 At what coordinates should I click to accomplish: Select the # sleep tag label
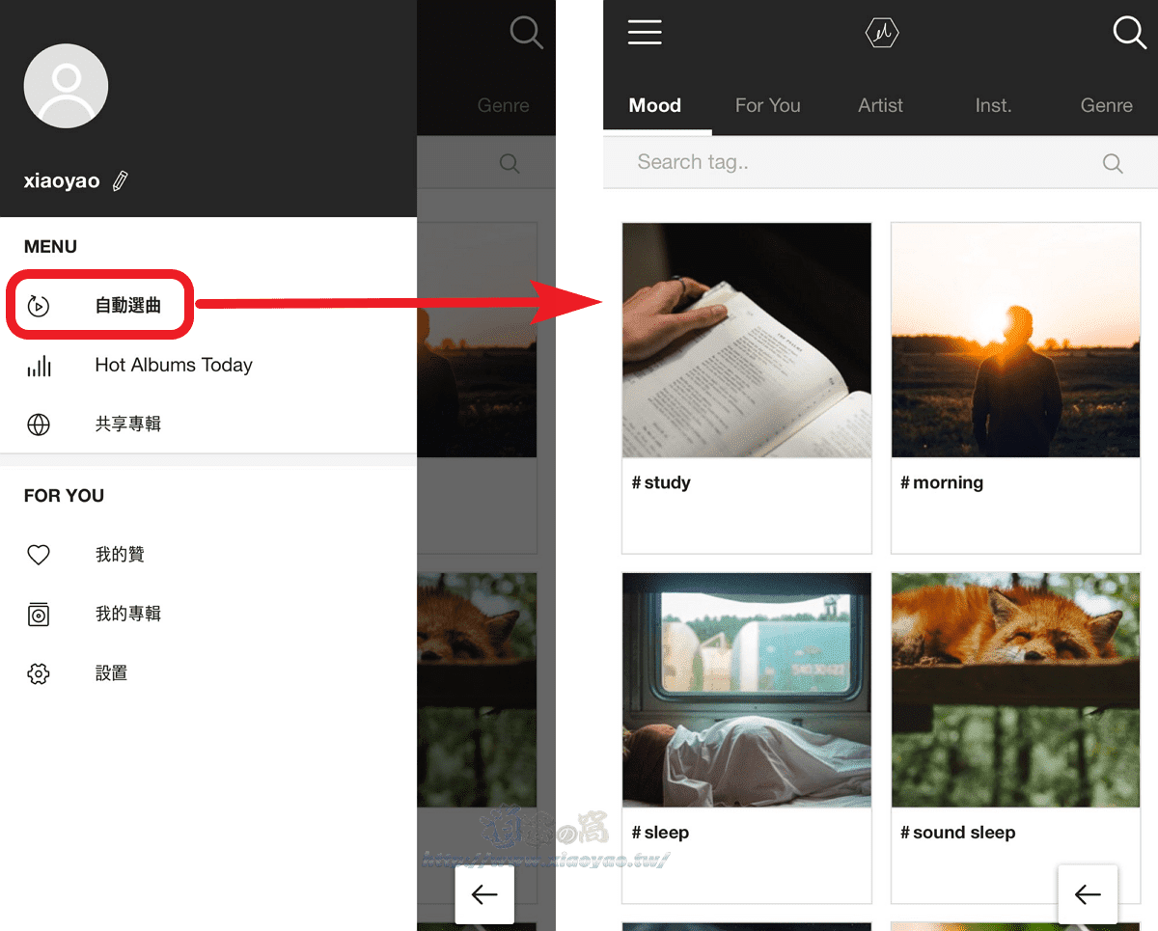(x=660, y=833)
